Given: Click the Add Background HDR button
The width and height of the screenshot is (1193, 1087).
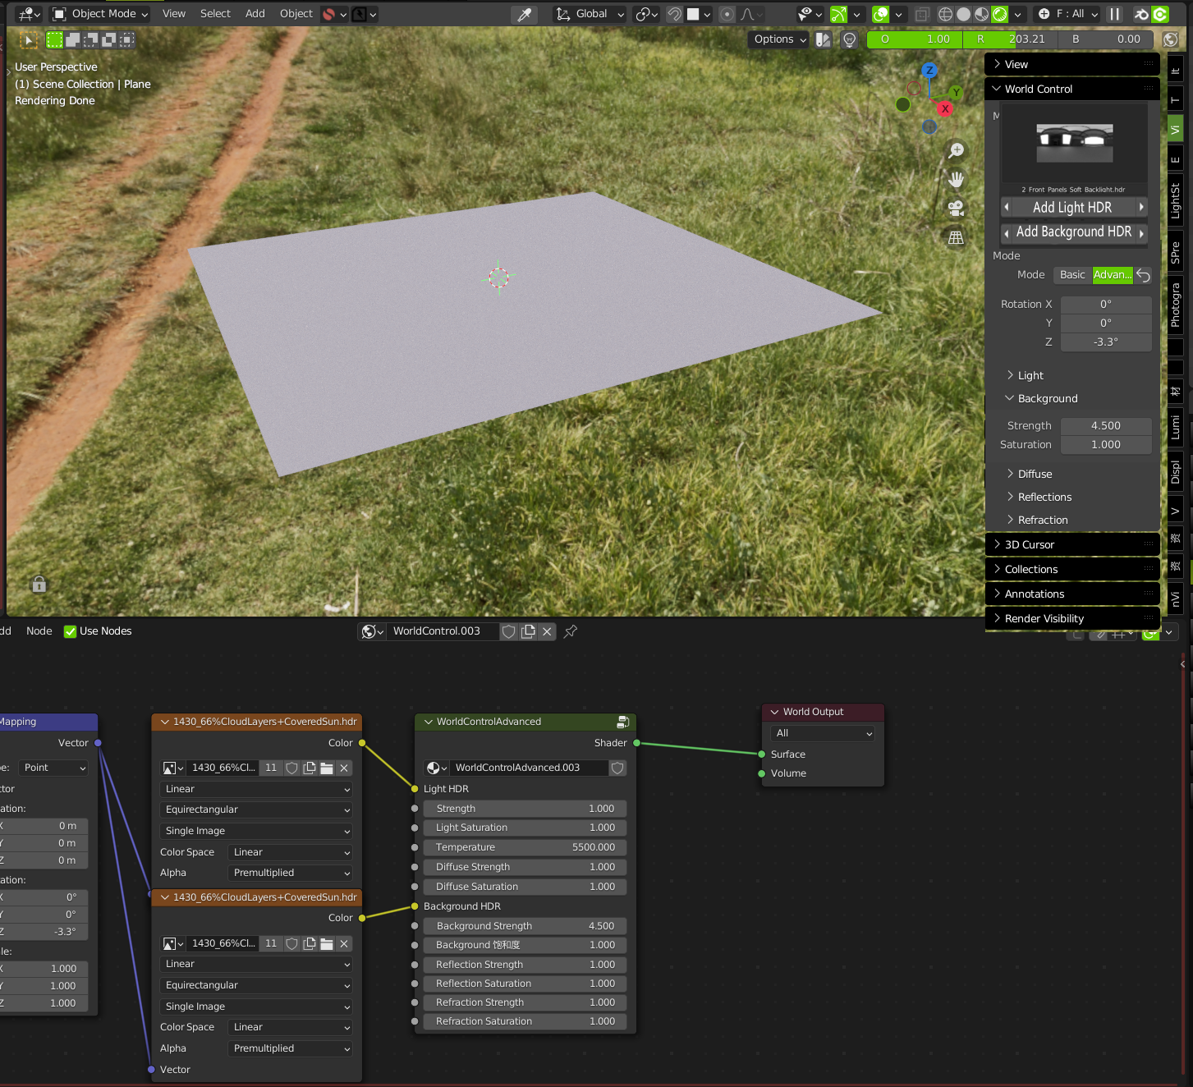Looking at the screenshot, I should pyautogui.click(x=1073, y=232).
